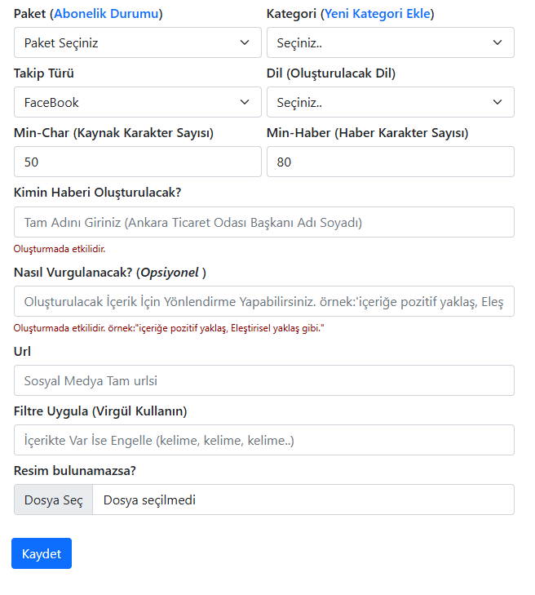Click the Resim bulunamazsa? label
Image resolution: width=535 pixels, height=595 pixels.
[75, 471]
